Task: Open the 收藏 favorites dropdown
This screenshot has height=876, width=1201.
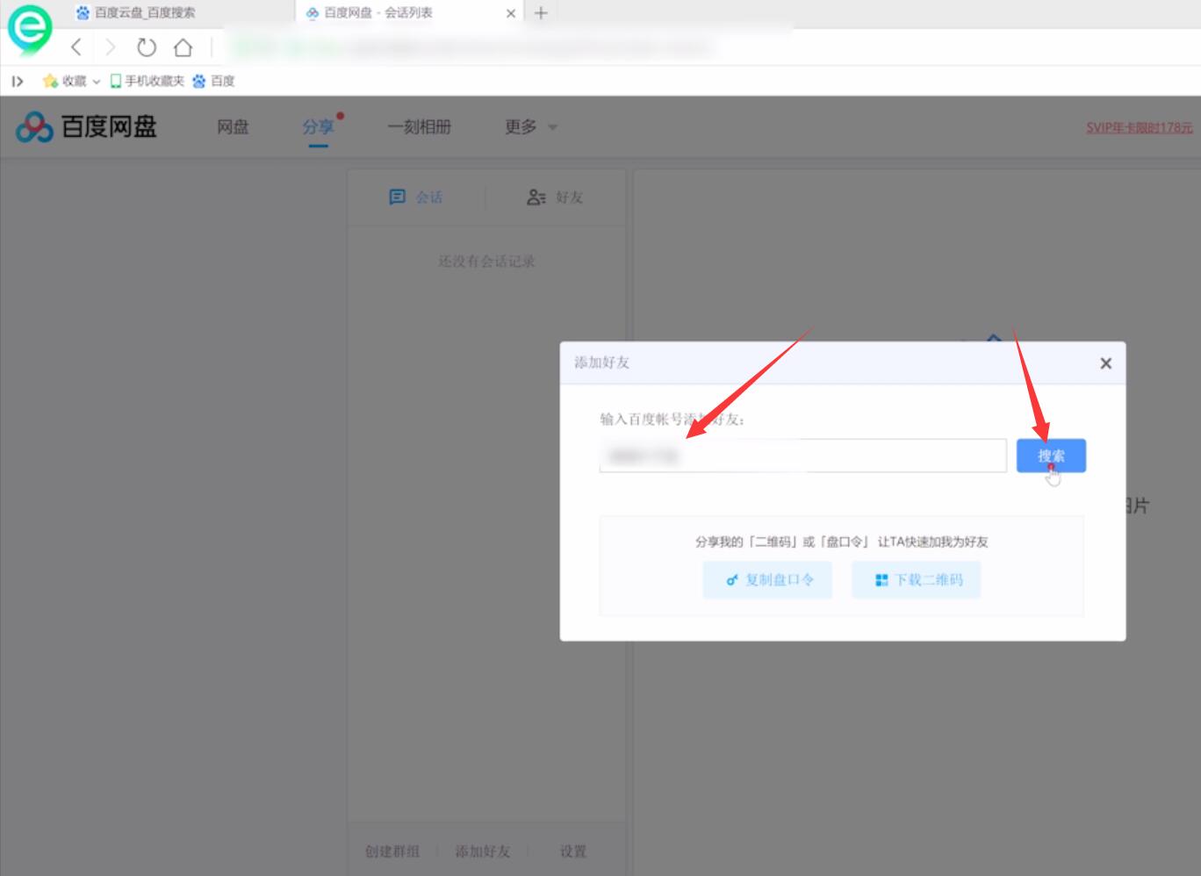Action: coord(71,81)
